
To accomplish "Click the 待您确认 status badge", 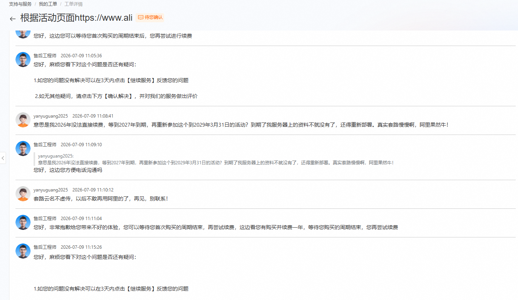I will (150, 17).
